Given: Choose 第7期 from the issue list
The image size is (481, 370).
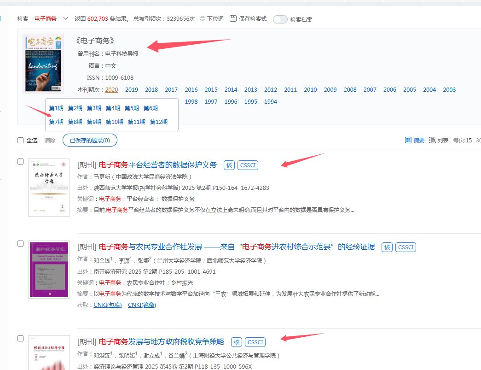Looking at the screenshot, I should (56, 122).
